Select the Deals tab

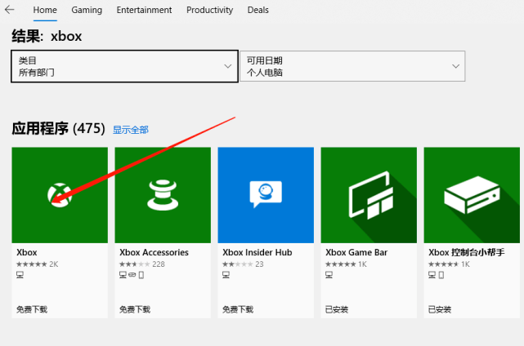coord(258,10)
